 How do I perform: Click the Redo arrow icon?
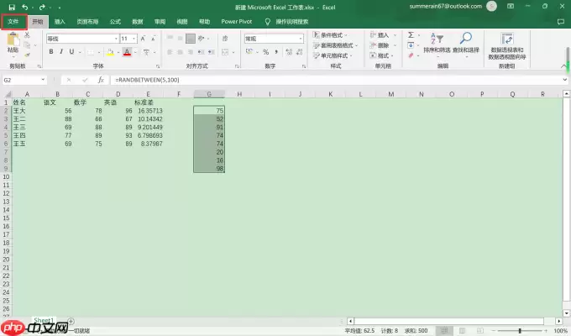tap(42, 7)
